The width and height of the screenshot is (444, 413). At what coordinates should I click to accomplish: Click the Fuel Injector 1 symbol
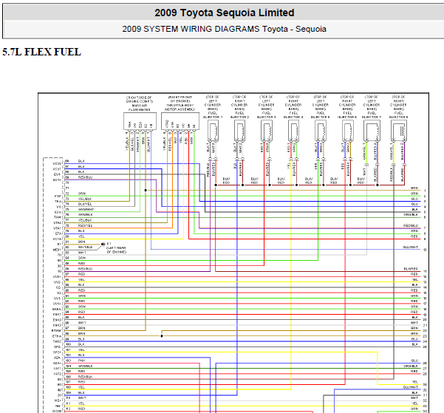click(x=213, y=131)
